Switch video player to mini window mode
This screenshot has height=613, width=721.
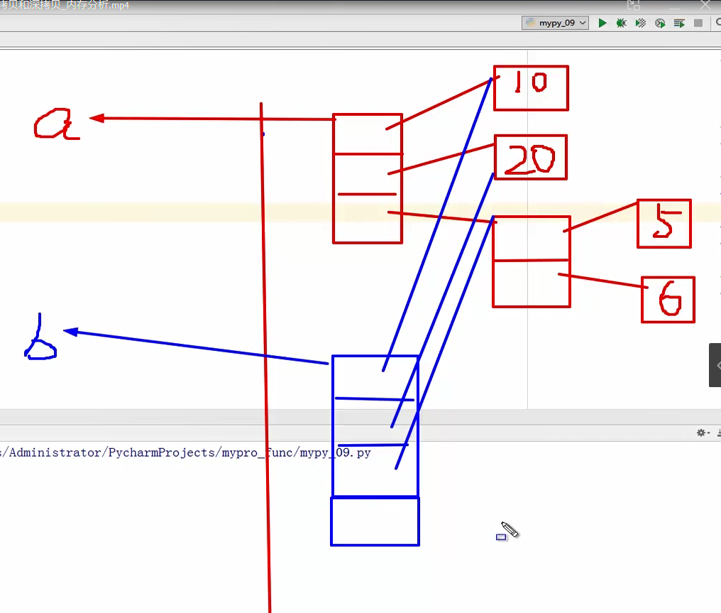coord(634,5)
